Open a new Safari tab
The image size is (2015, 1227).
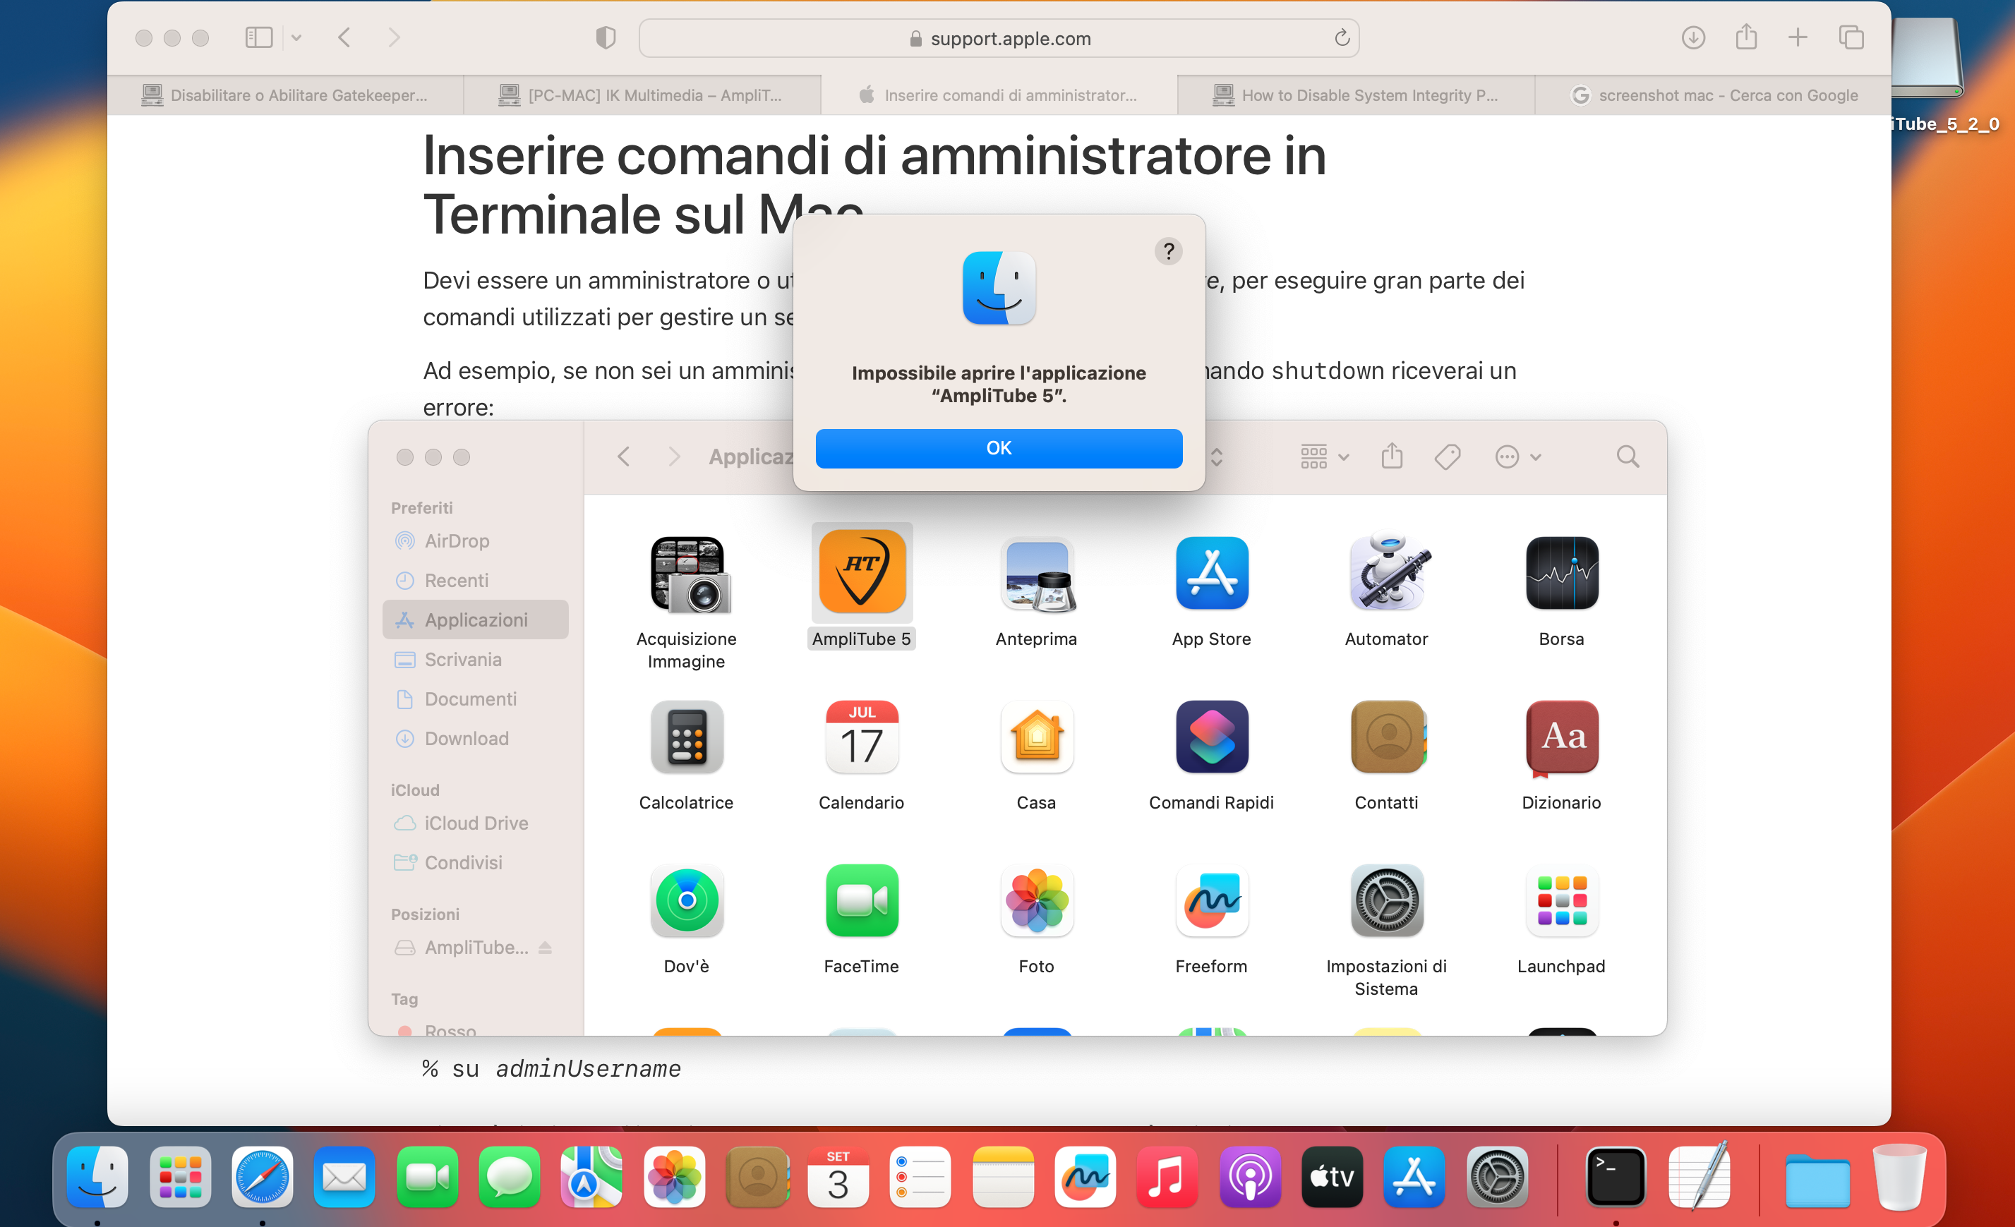[1798, 37]
